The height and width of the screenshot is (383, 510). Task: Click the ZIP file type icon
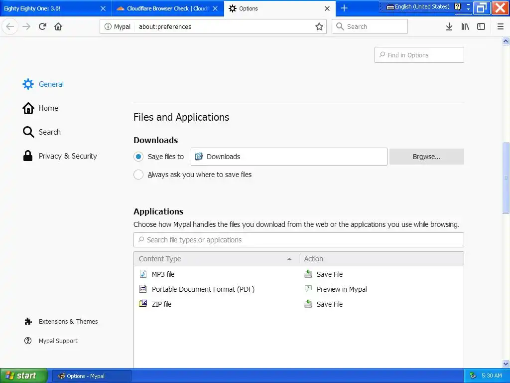(143, 304)
